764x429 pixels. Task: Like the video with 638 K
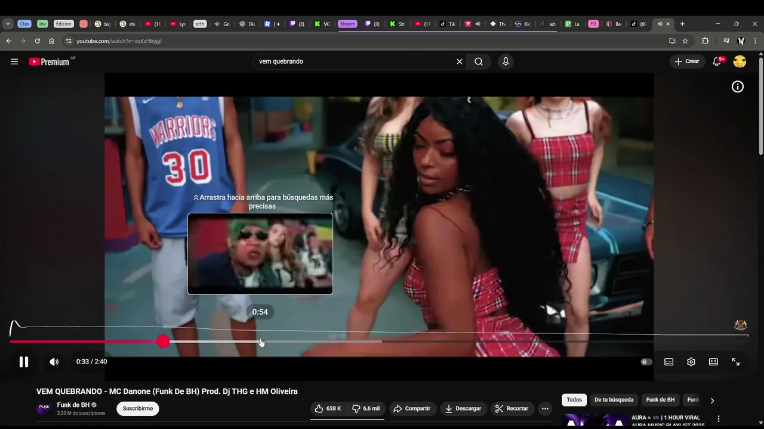pos(328,409)
